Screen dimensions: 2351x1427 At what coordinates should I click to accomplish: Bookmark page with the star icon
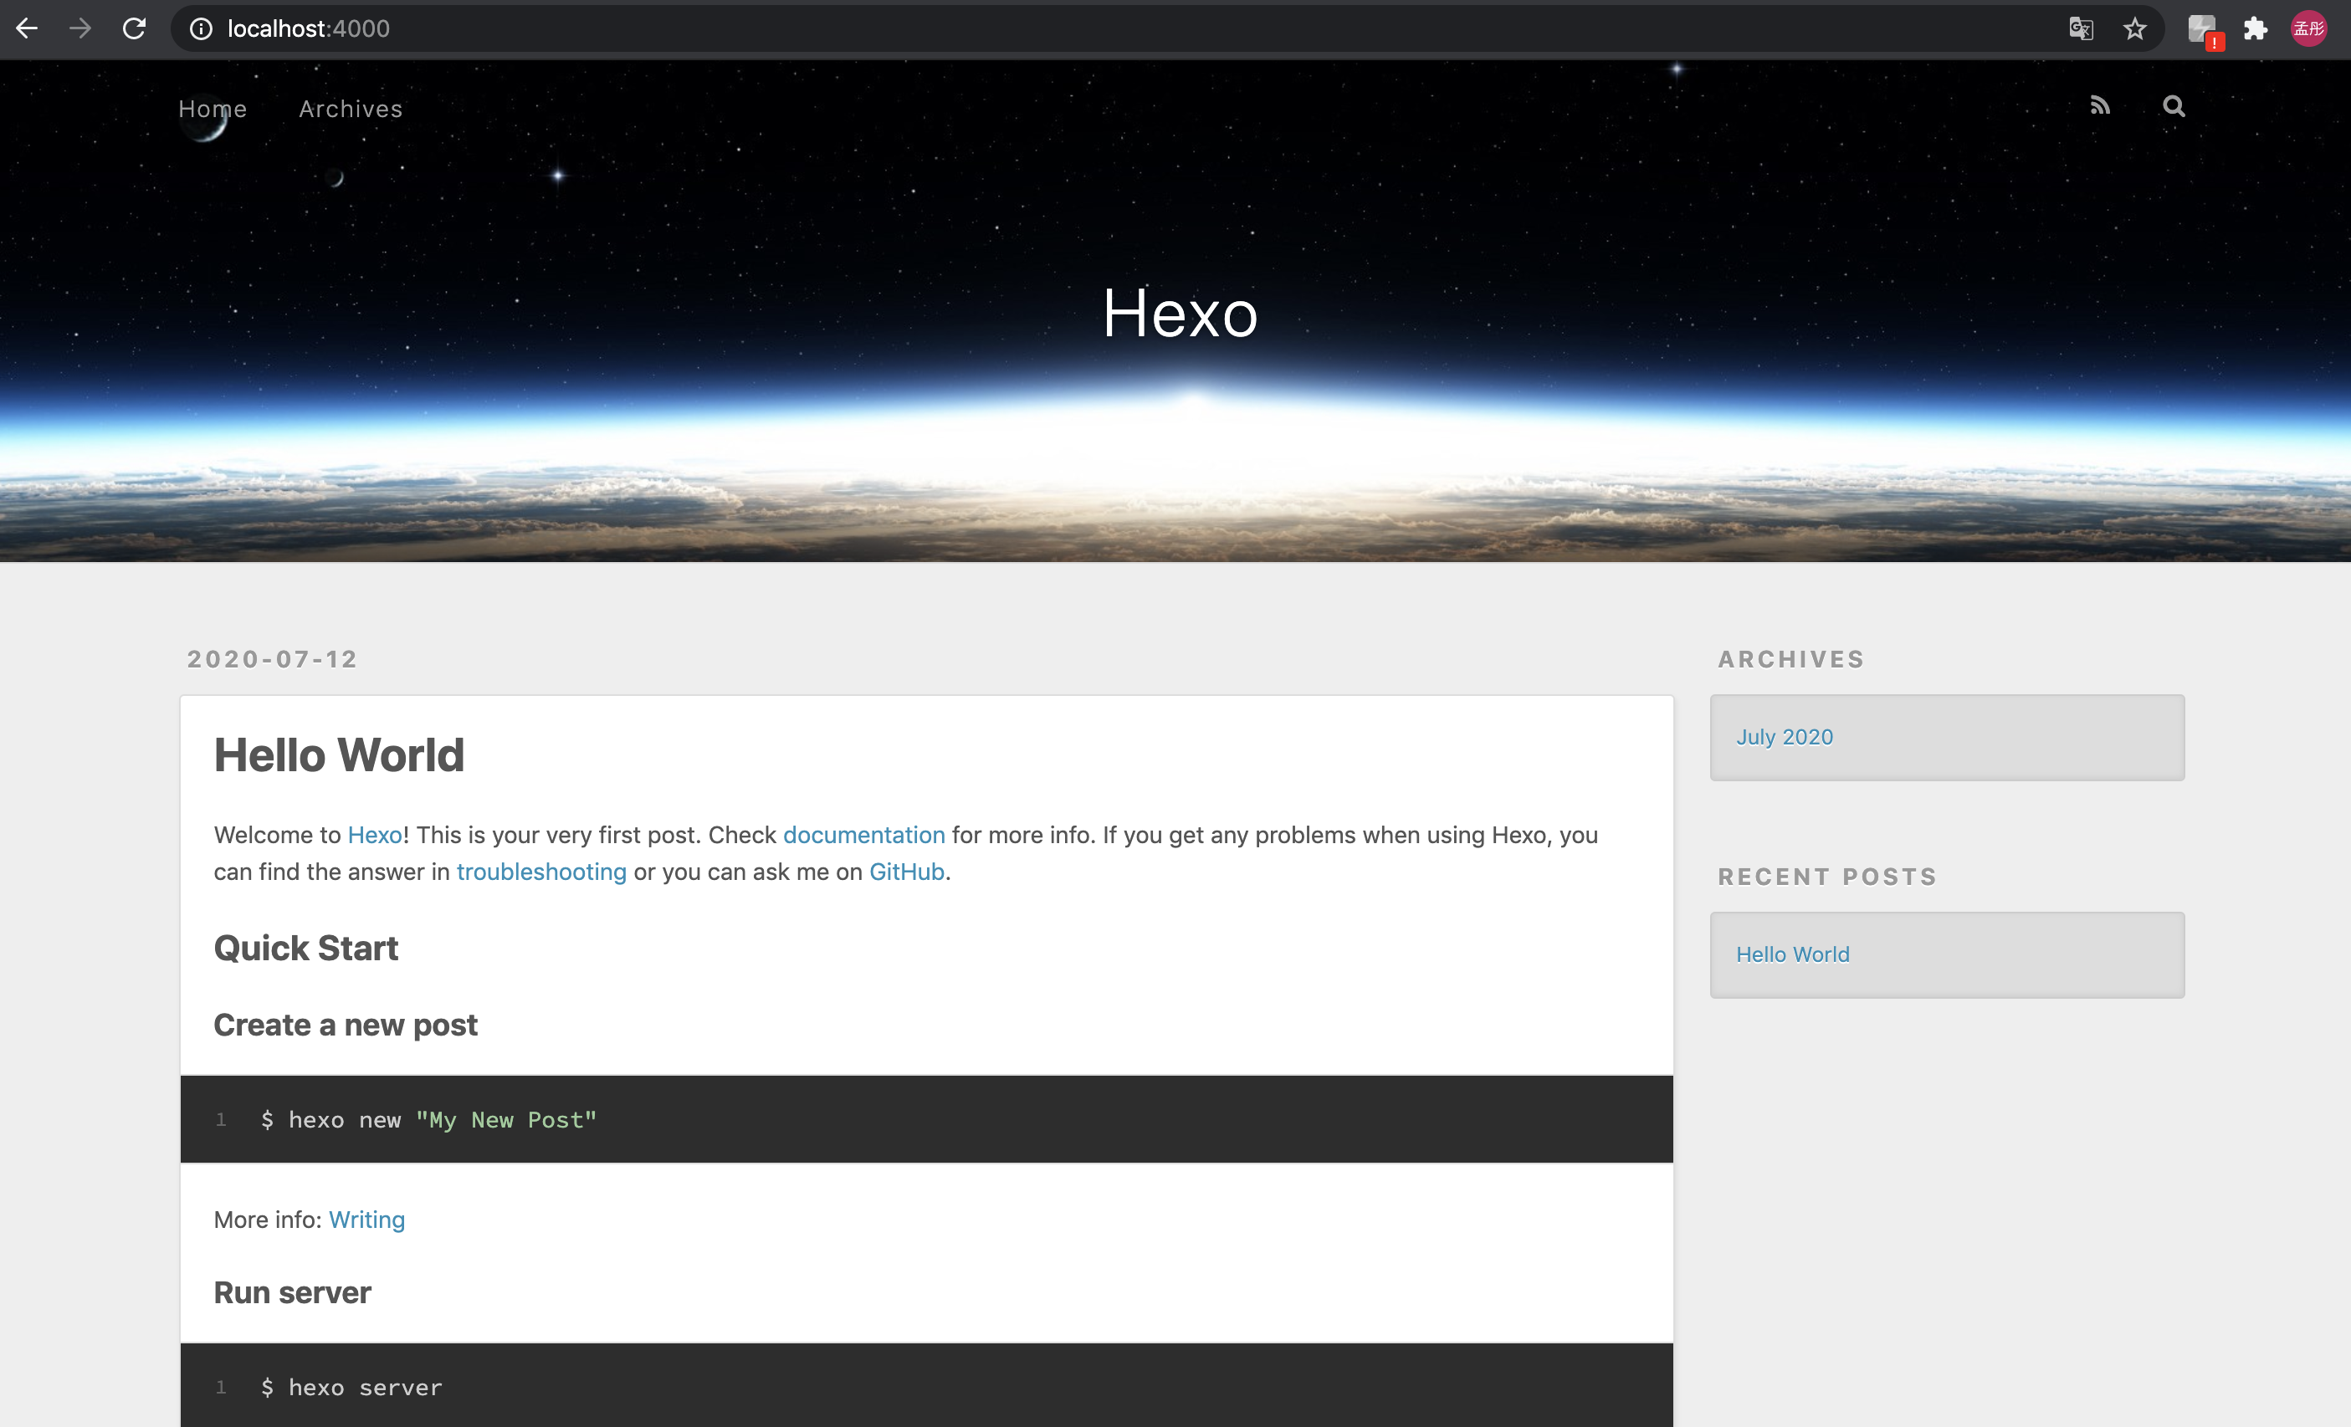(2134, 28)
